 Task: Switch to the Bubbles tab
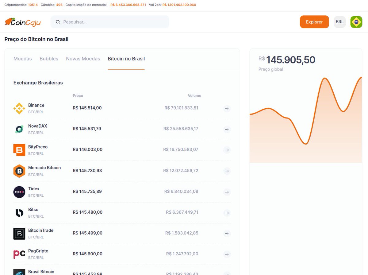click(x=49, y=59)
